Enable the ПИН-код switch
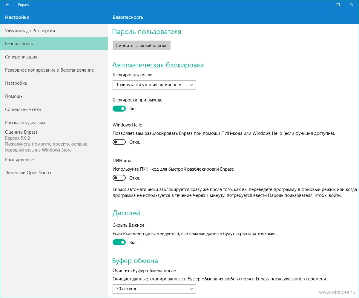 coord(119,178)
